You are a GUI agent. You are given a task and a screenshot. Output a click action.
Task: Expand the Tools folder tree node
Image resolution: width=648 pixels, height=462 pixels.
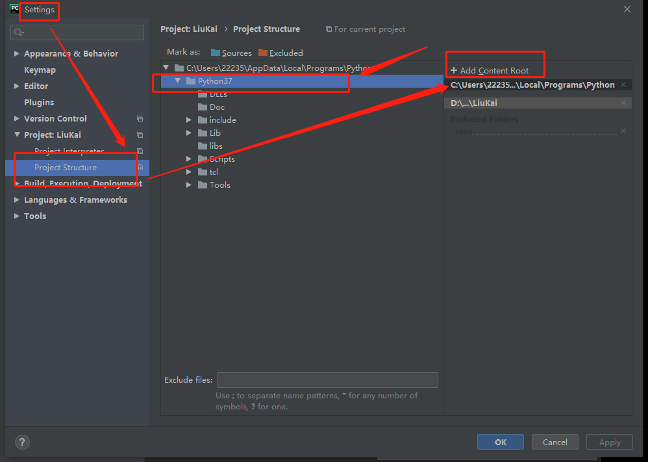tap(189, 185)
